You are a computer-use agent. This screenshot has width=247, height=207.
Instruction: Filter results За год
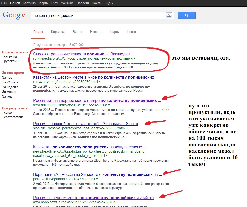point(7,96)
